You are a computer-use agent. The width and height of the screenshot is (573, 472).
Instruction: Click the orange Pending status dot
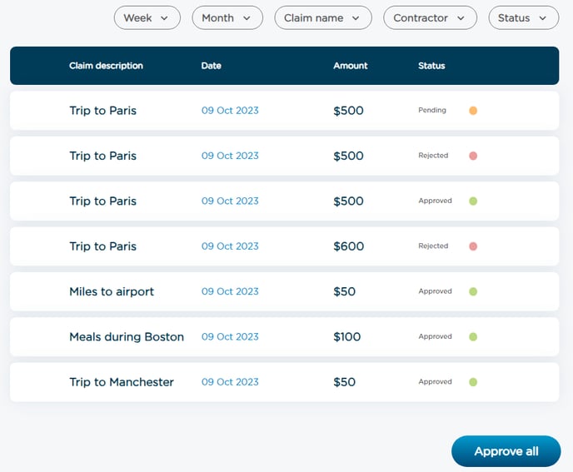pos(473,111)
